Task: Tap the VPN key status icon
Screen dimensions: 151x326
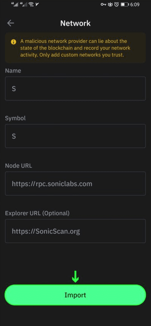Action: 103,4
